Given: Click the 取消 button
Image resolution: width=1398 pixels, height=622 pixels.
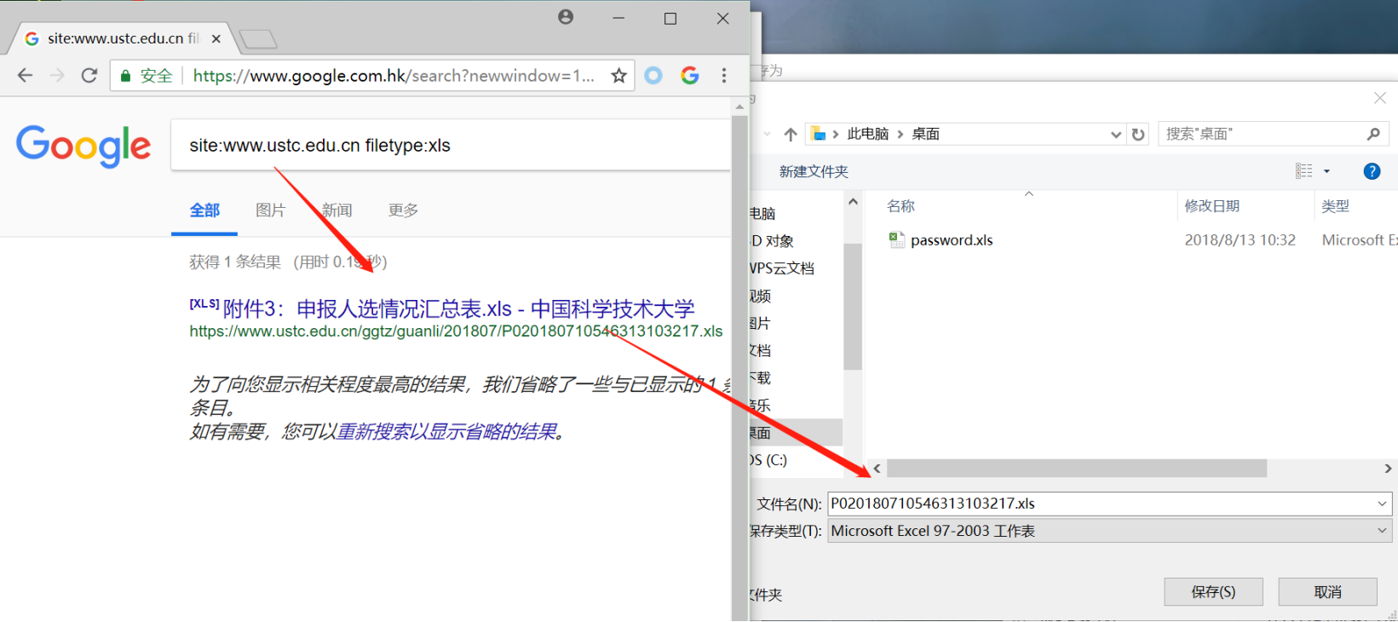Looking at the screenshot, I should click(1327, 591).
